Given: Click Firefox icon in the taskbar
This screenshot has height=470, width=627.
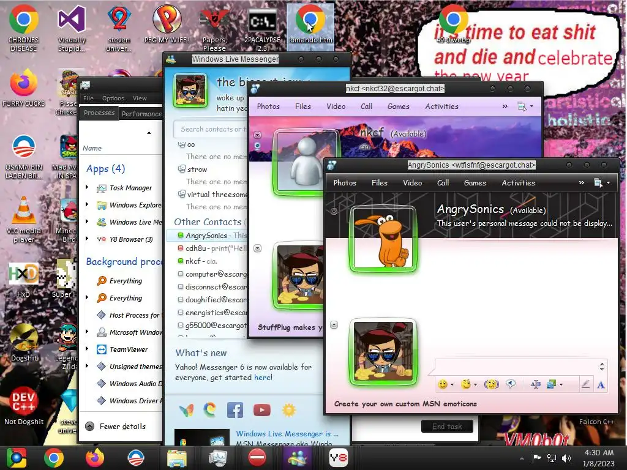Looking at the screenshot, I should tap(95, 458).
